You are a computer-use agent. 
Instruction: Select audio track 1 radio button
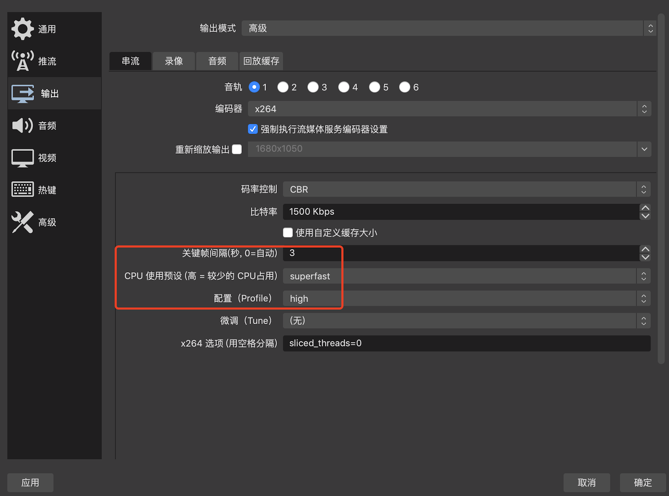pyautogui.click(x=254, y=87)
